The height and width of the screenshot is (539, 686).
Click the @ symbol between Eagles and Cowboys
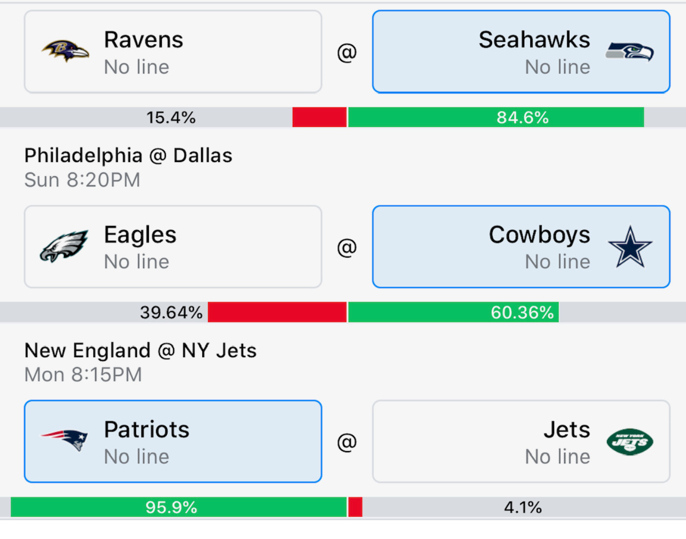pos(347,247)
